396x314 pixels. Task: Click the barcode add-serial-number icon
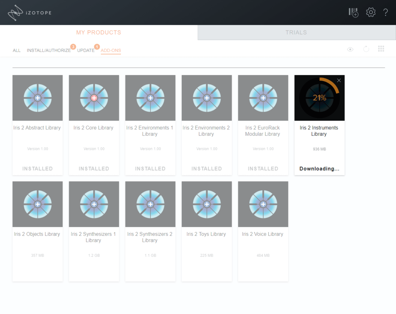353,13
